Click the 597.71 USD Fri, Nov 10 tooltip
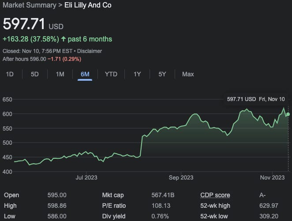 pyautogui.click(x=256, y=99)
